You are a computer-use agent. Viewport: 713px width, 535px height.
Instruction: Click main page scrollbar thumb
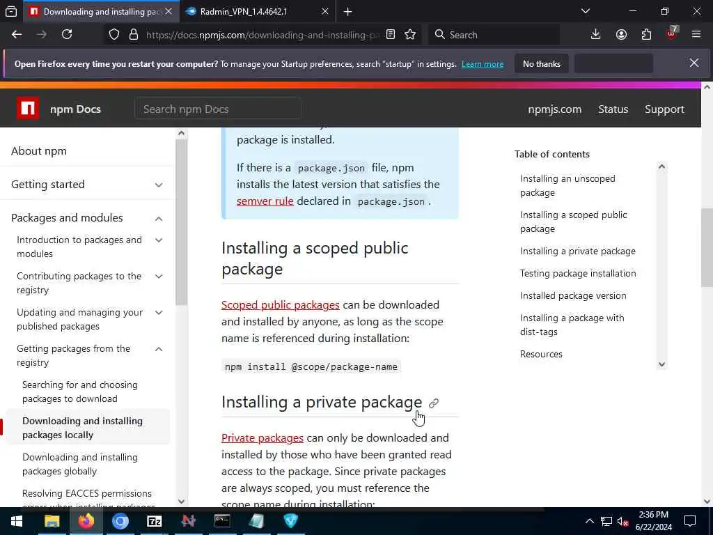click(707, 248)
